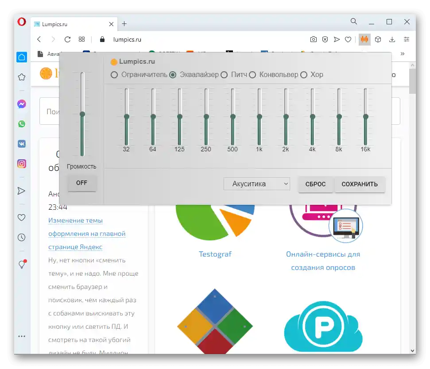Adjust the 16k equalizer slider
The height and width of the screenshot is (369, 430).
pos(365,117)
